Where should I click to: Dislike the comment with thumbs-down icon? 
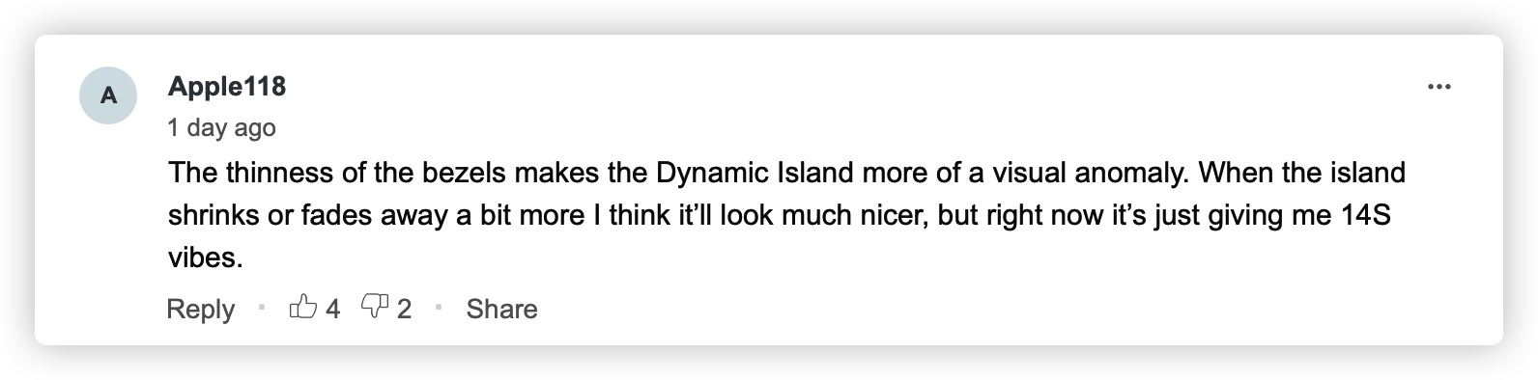click(374, 308)
